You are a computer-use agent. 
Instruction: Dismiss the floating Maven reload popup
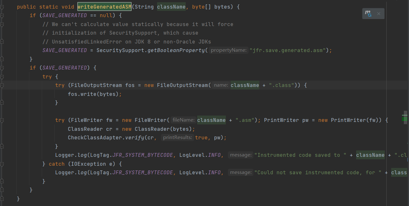379,14
